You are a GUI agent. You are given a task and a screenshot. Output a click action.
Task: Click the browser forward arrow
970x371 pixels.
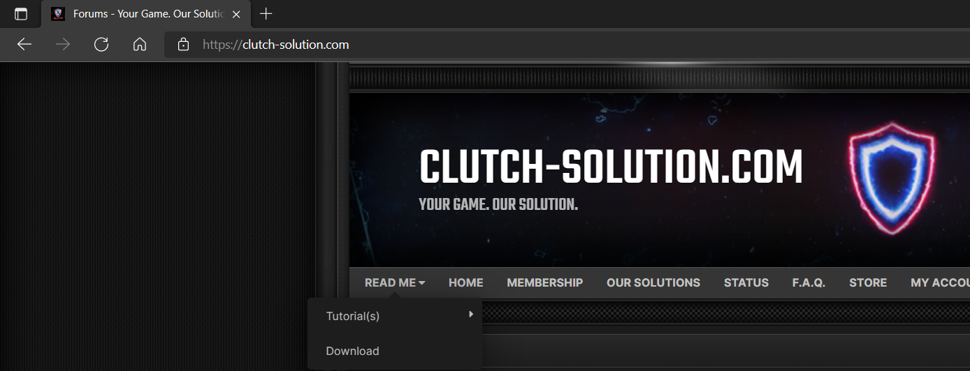click(63, 45)
